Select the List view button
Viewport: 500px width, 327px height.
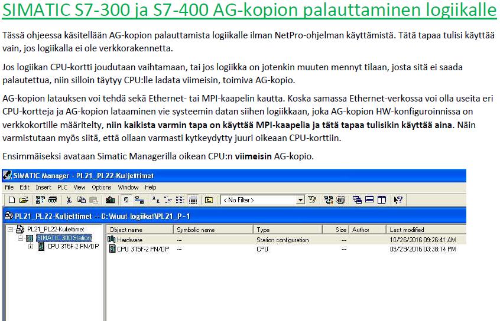(x=180, y=200)
